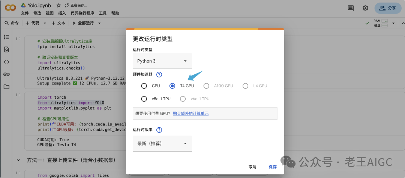This screenshot has height=178, width=405.
Task: Add a new text cell with 文本
Action: 58,23
